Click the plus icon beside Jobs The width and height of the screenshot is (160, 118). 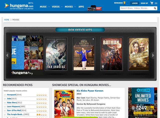coord(5,98)
